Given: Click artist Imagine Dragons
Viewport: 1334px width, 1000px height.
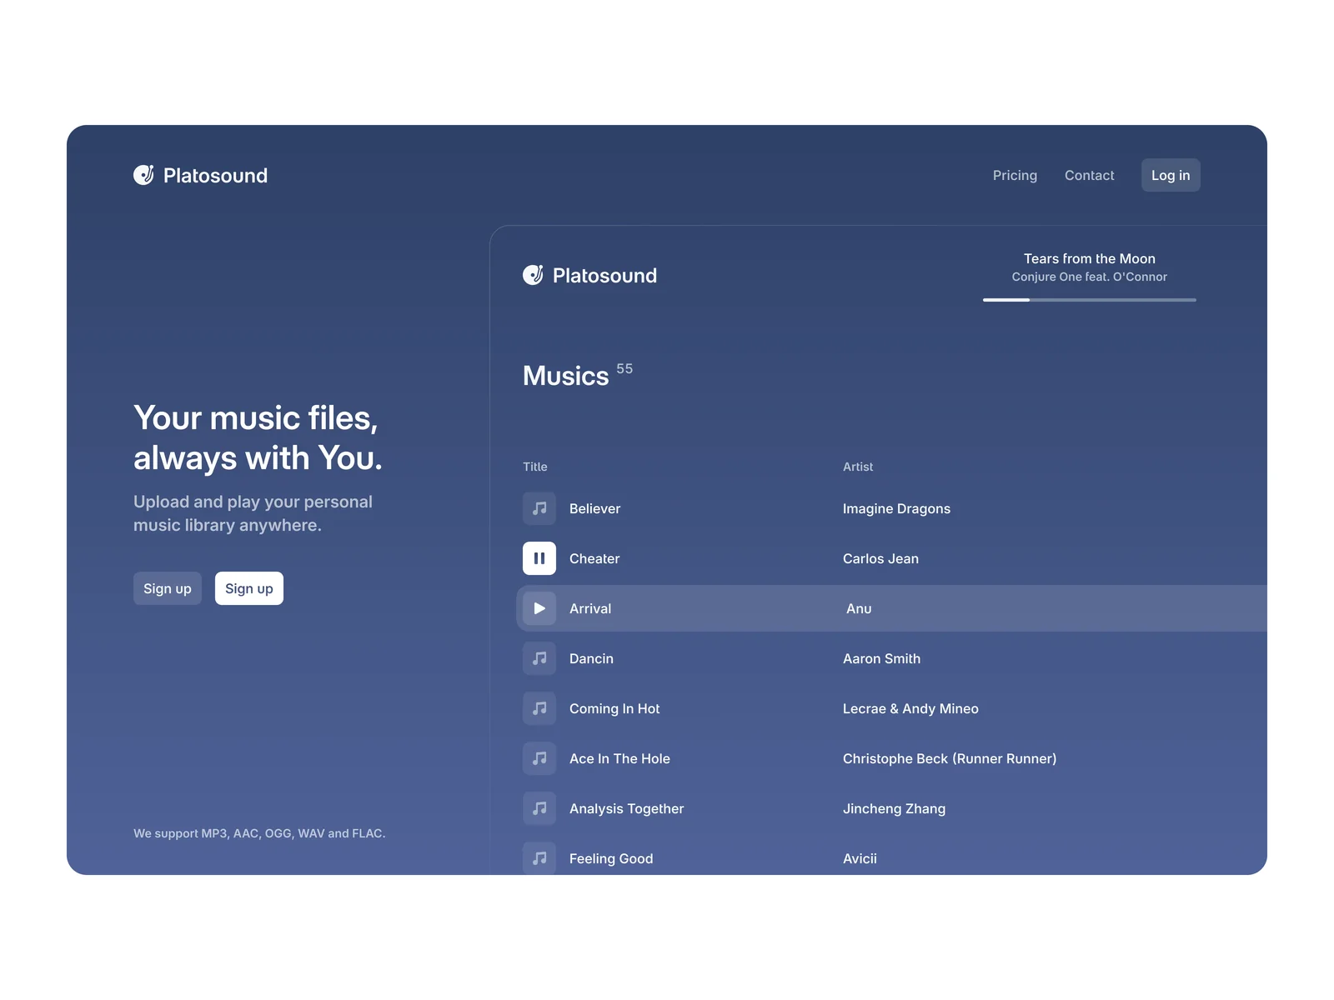Looking at the screenshot, I should (x=896, y=508).
